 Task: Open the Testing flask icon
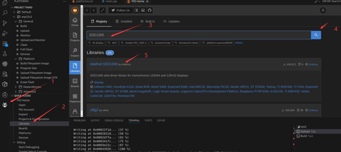point(5,54)
